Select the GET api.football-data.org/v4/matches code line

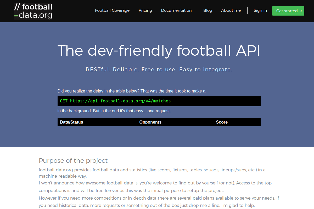tap(159, 101)
